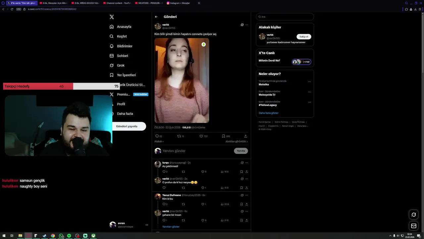
Task: Go back with the Gönderi arrow
Action: pos(156,17)
